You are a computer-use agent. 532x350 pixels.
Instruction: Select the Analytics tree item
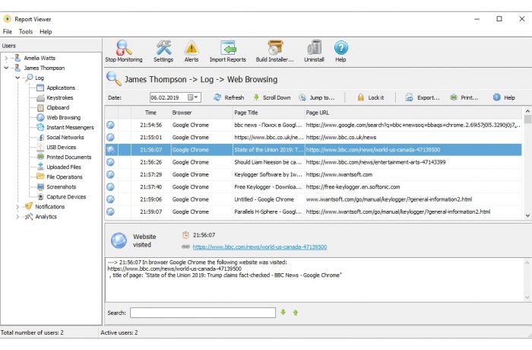[x=46, y=216]
